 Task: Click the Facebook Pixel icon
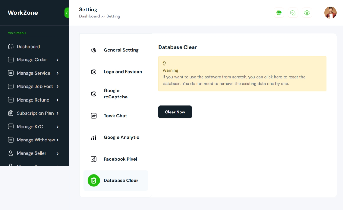pos(94,159)
